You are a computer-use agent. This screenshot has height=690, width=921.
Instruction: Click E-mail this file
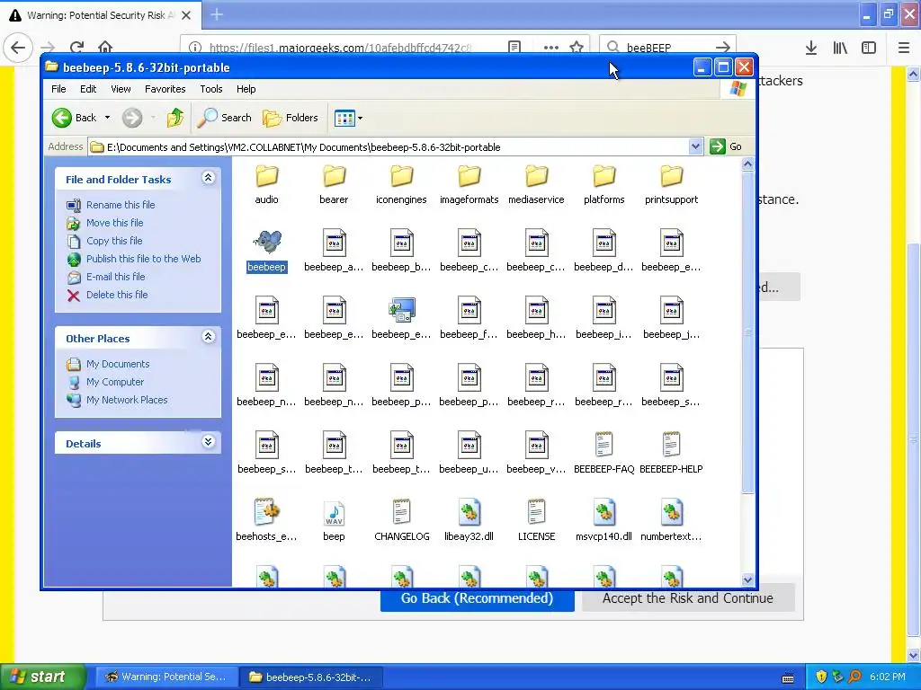click(x=115, y=277)
